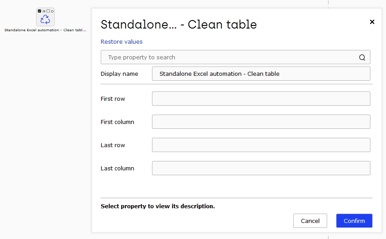Cancel the property changes
The image size is (386, 239).
(310, 221)
